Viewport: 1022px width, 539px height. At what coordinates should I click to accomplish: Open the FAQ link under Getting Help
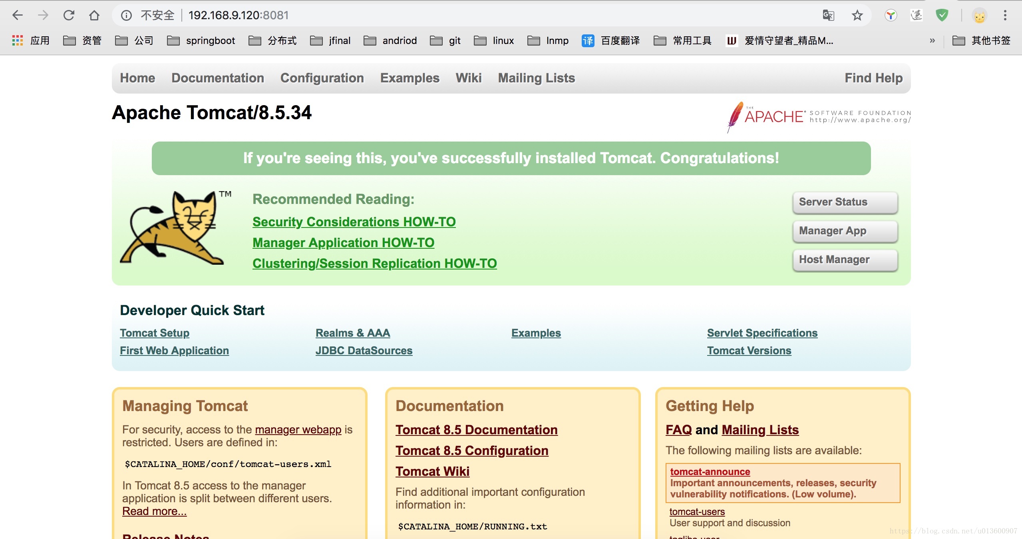pos(678,430)
